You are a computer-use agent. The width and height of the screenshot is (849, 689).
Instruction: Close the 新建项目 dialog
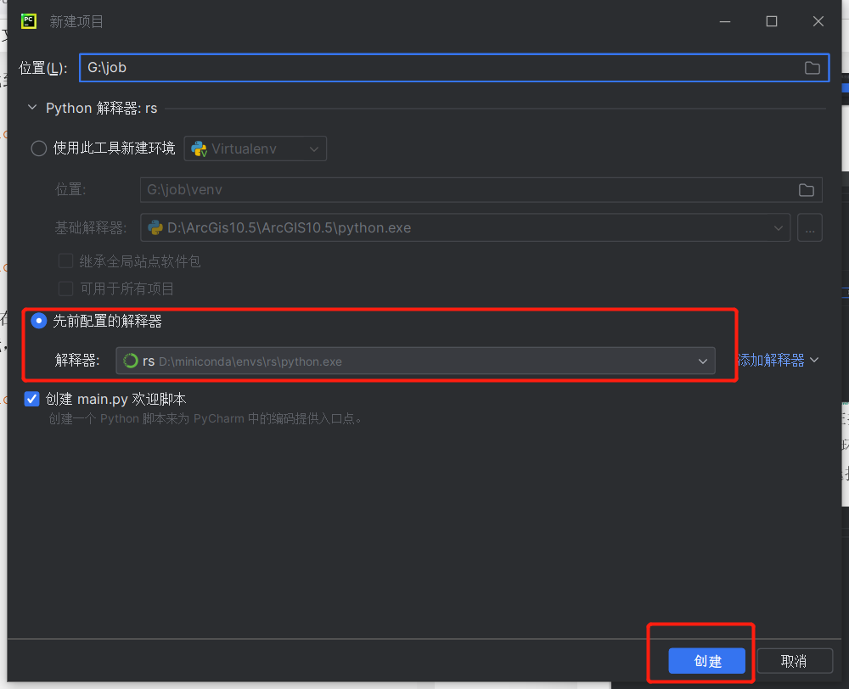(x=818, y=22)
